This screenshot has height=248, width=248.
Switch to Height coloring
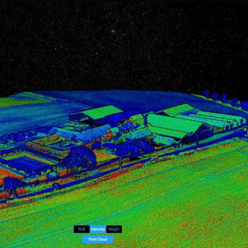(x=114, y=229)
